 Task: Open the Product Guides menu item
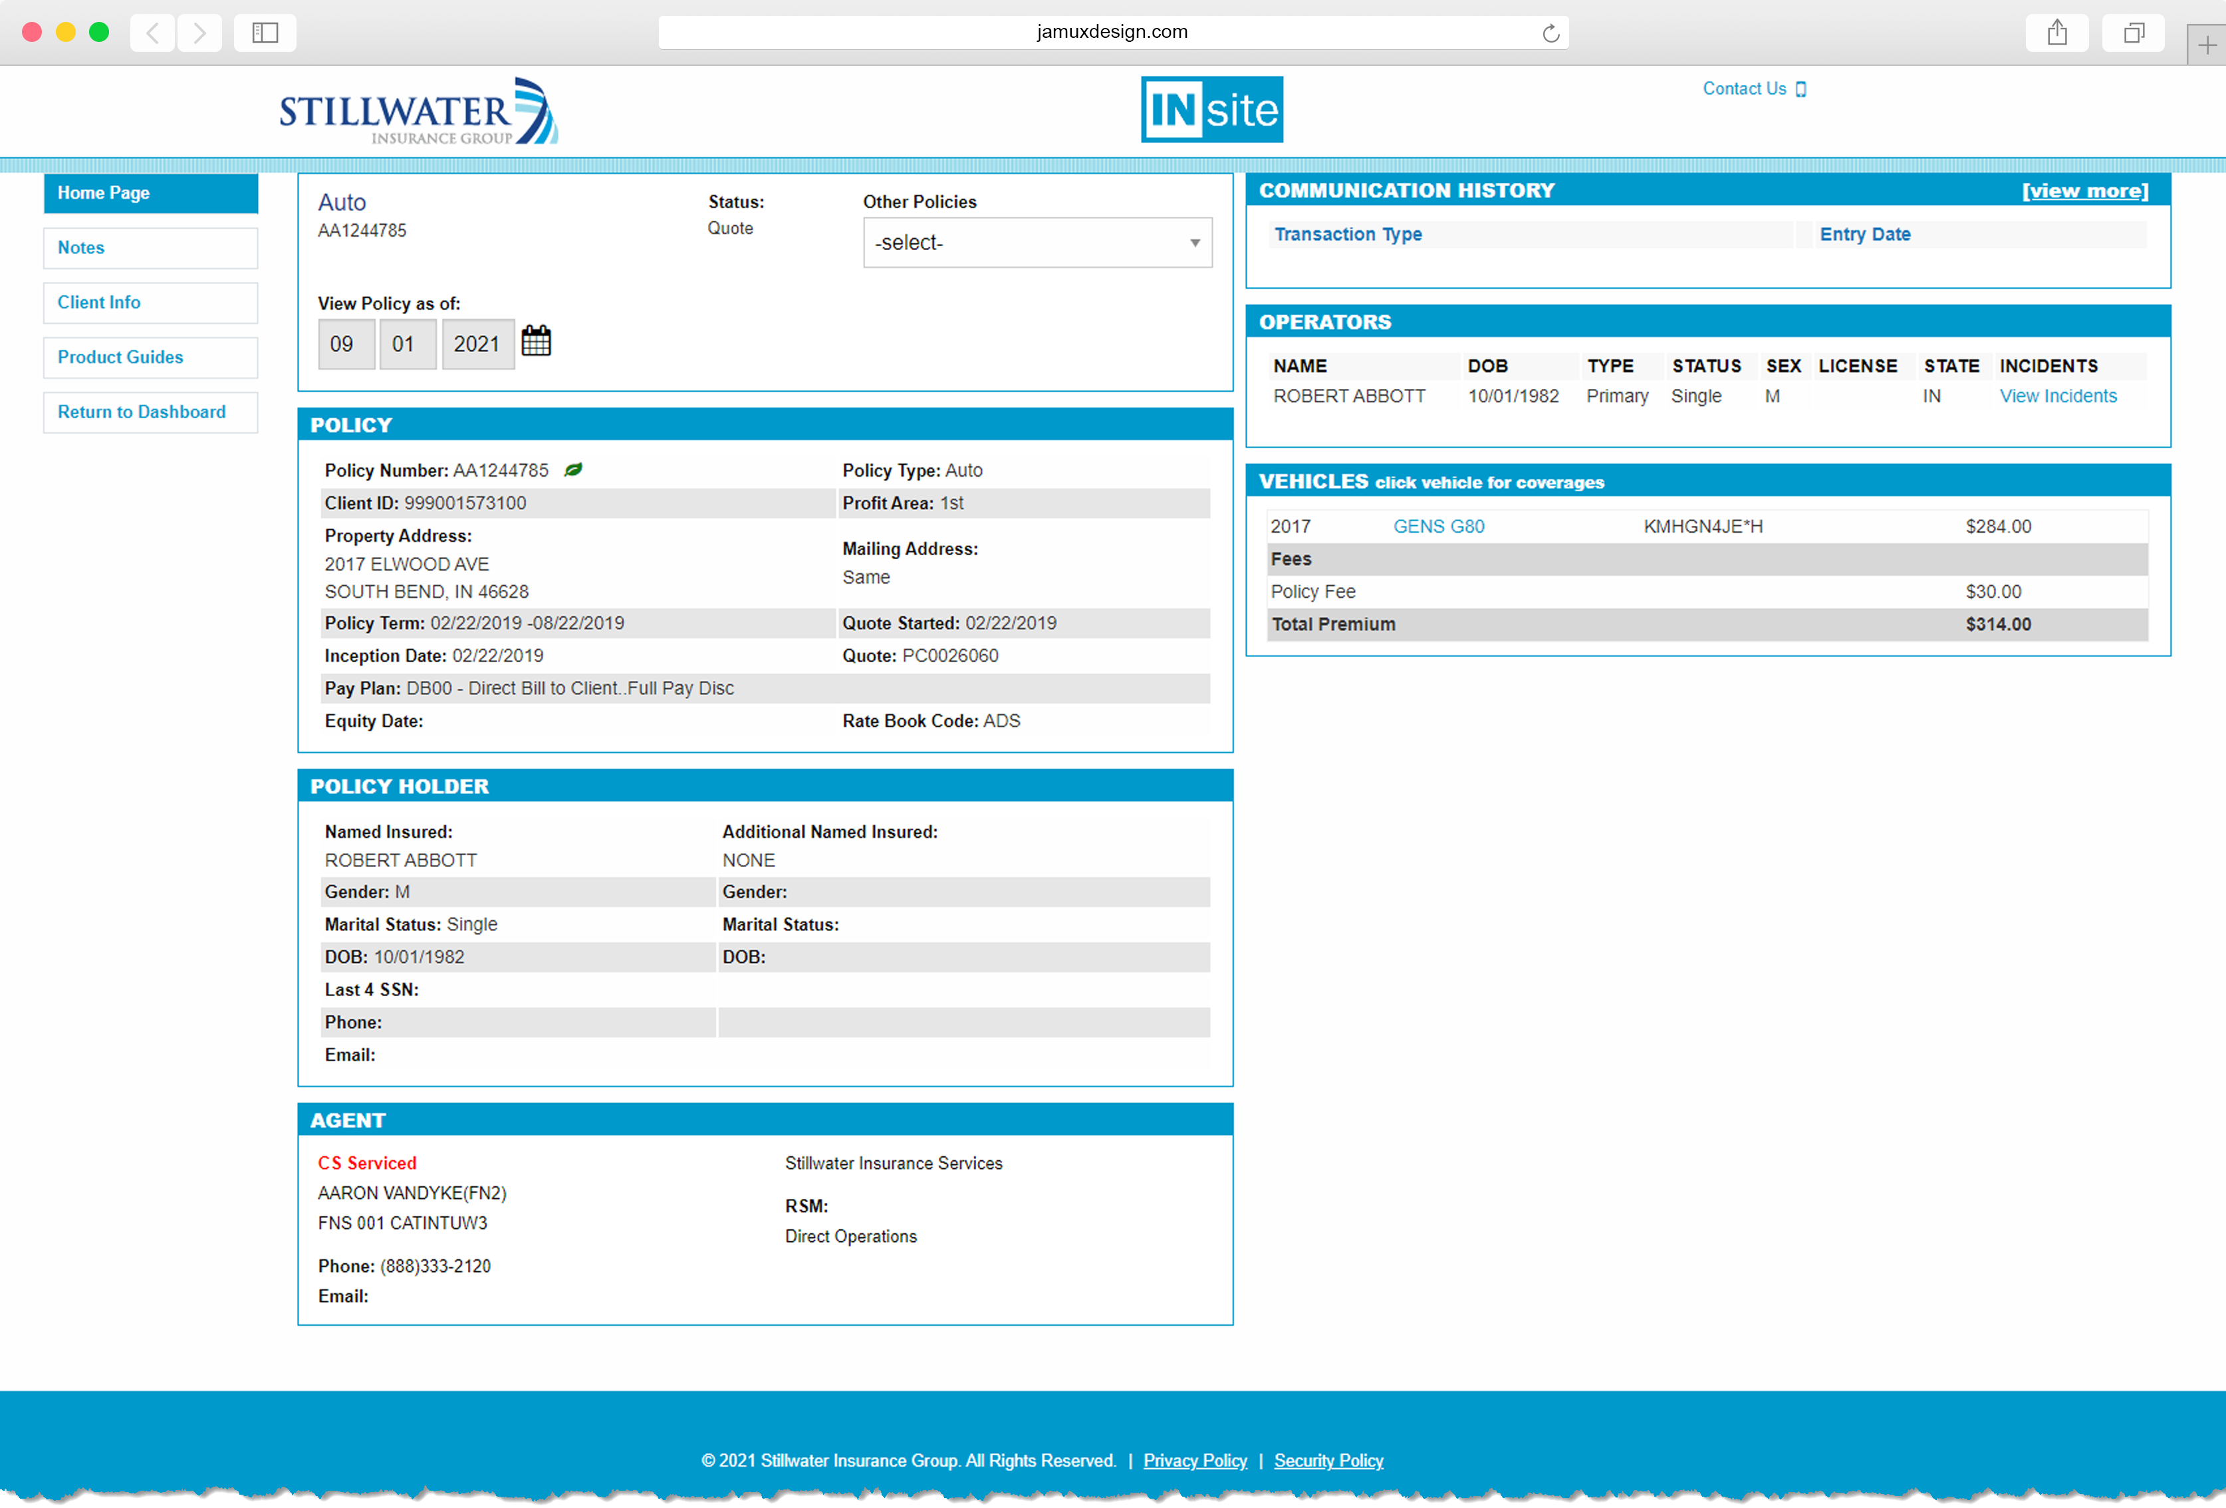(x=150, y=356)
